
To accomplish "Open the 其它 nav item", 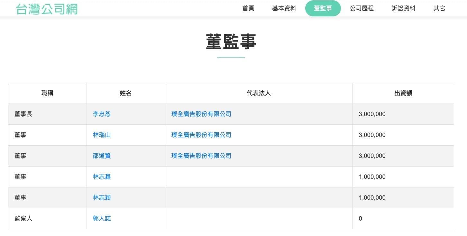I will tap(439, 8).
